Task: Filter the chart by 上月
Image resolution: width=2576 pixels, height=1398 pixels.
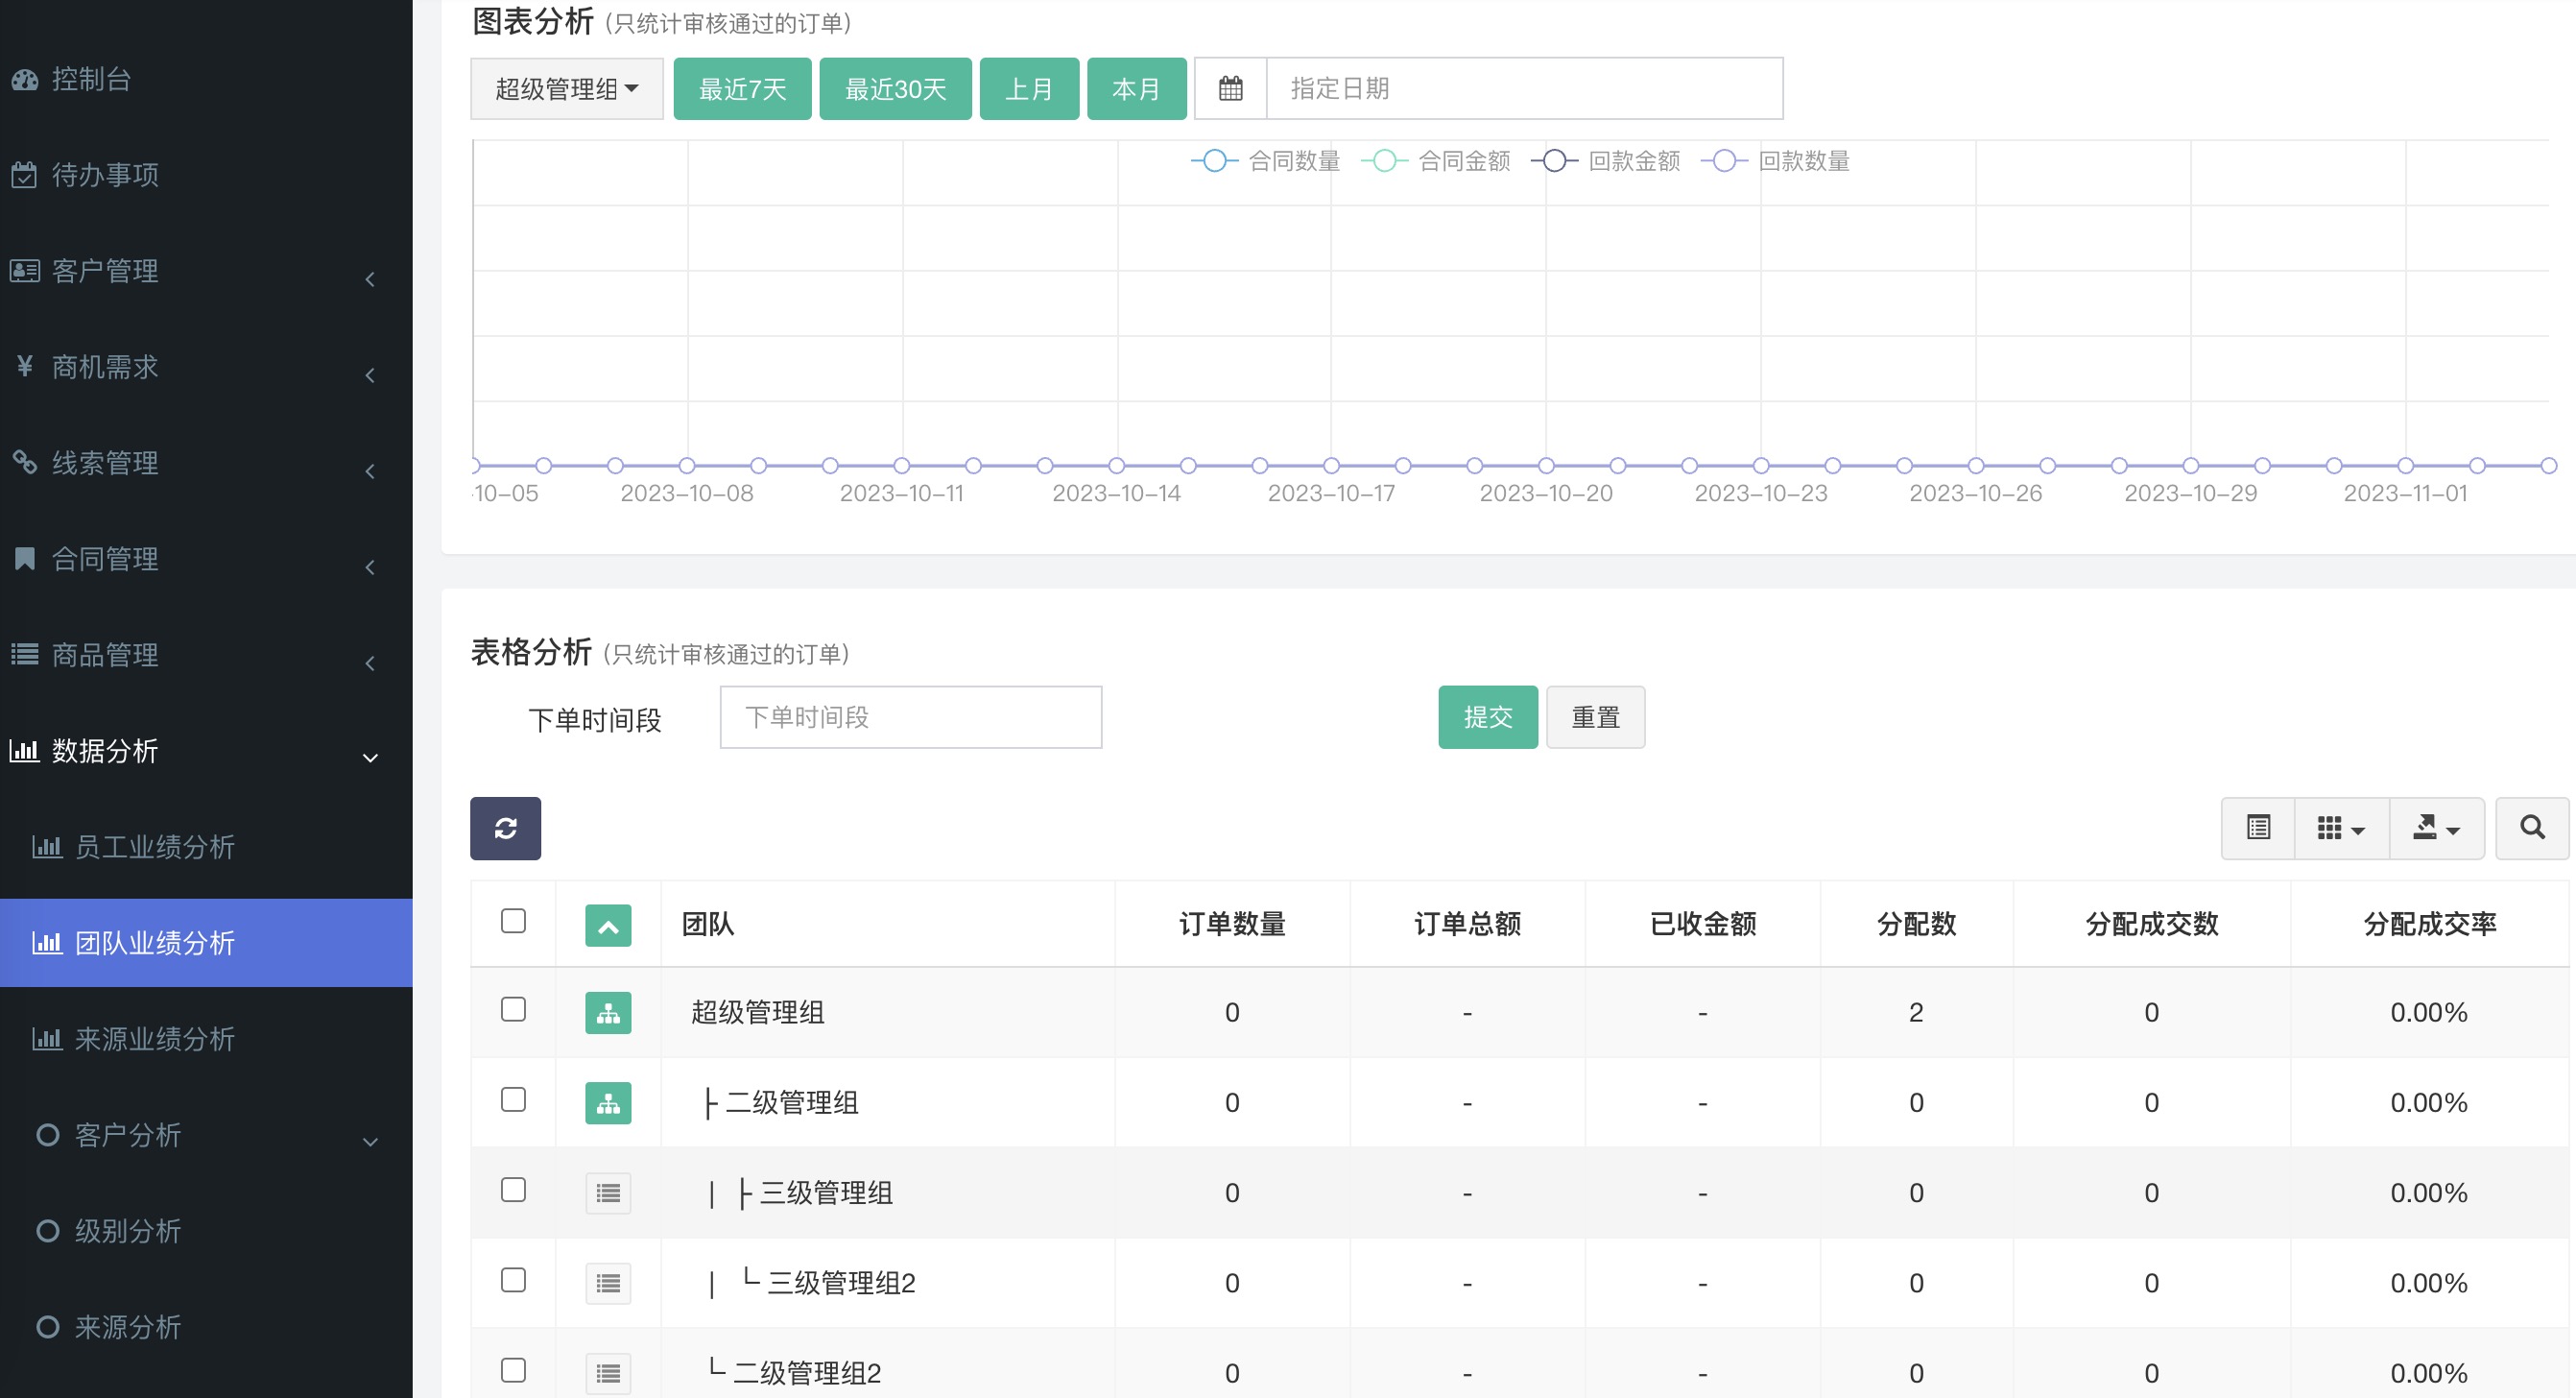Action: click(x=1029, y=89)
